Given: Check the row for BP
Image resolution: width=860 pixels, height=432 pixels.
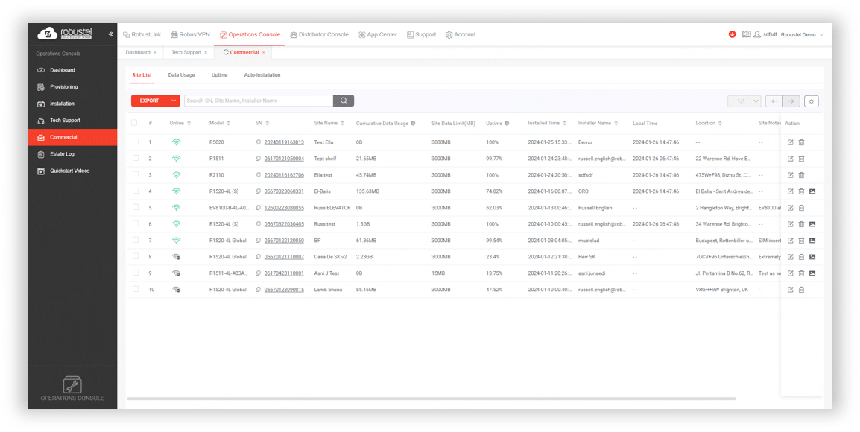Looking at the screenshot, I should 136,240.
